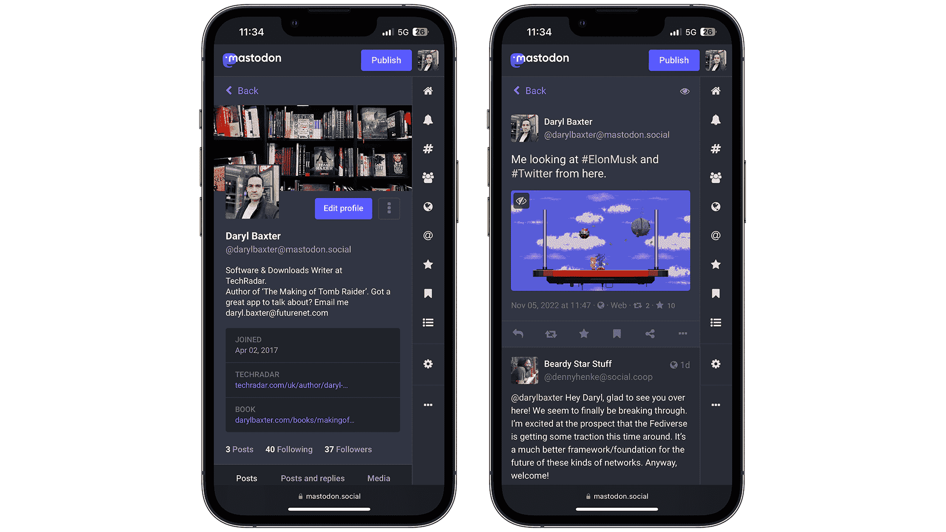This screenshot has width=946, height=532.
Task: Click the techradar.com author profile link
Action: (292, 386)
